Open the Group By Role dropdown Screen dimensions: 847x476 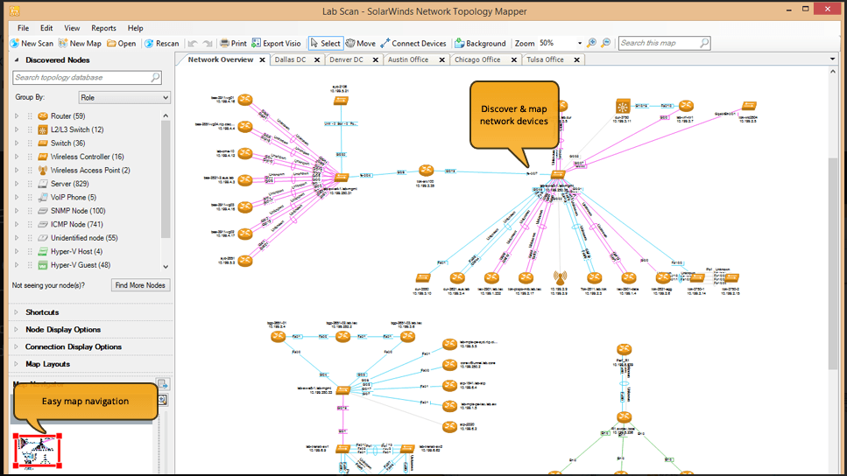[124, 98]
